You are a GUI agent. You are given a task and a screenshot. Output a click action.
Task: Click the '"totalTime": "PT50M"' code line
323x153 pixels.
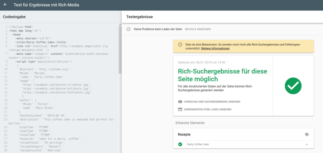[x=35, y=135]
